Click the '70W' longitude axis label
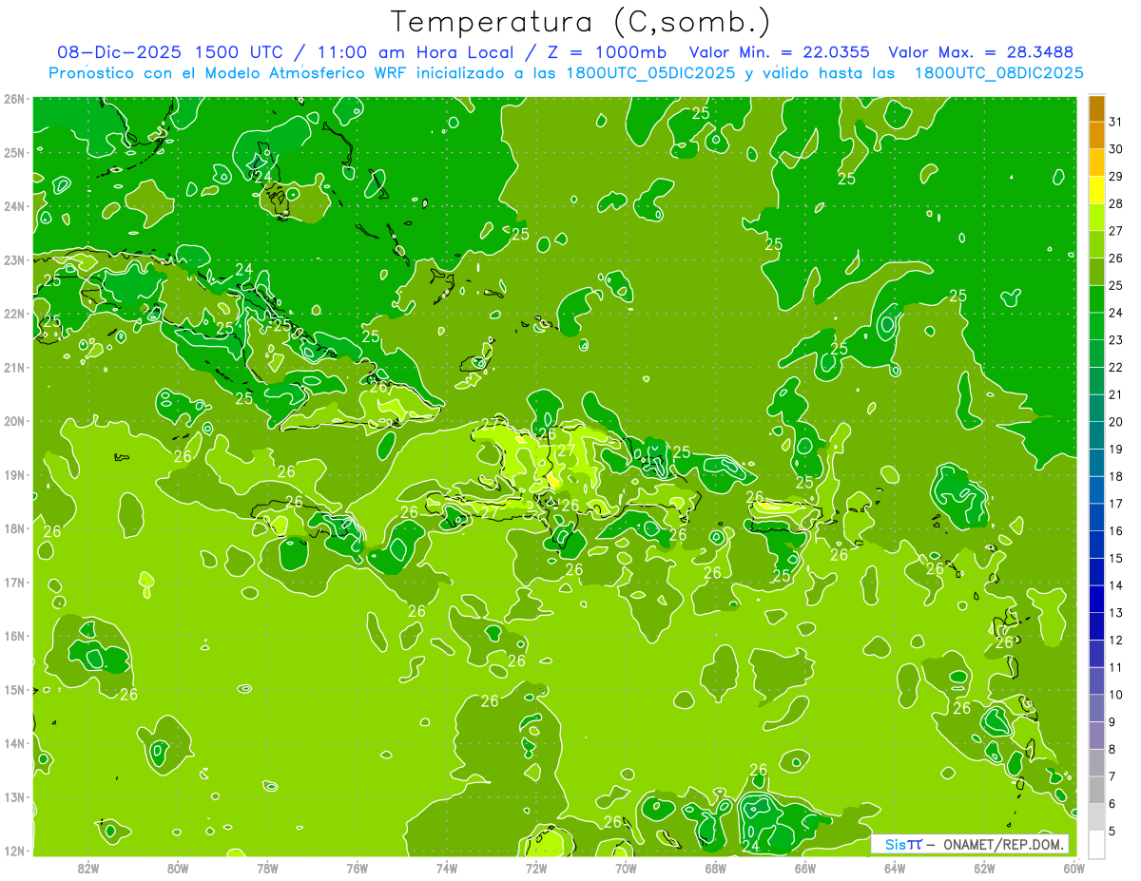Image resolution: width=1141 pixels, height=881 pixels. pyautogui.click(x=626, y=868)
